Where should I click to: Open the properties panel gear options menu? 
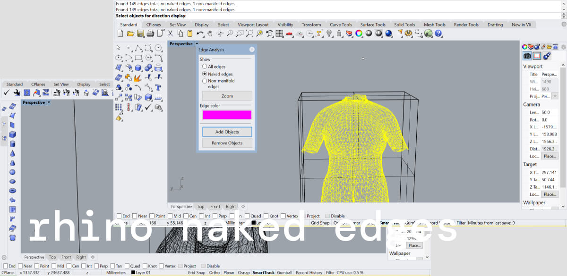563,47
